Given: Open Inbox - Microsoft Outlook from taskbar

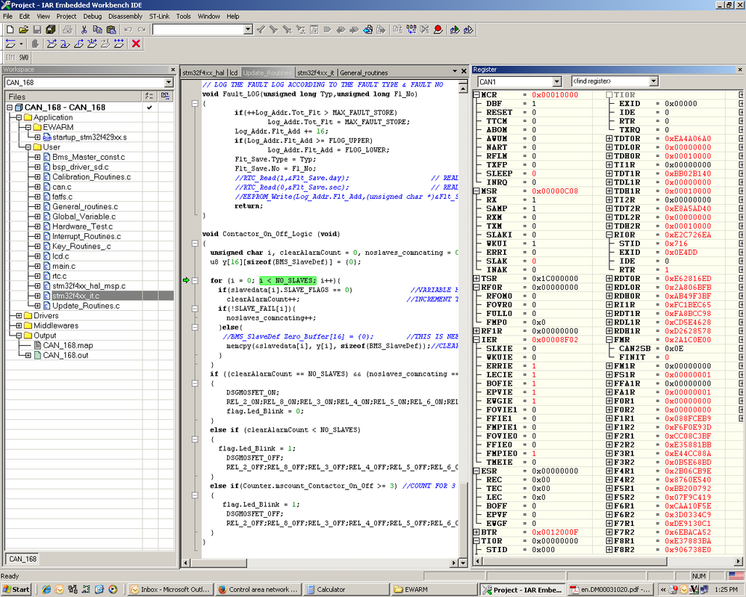Looking at the screenshot, I should (170, 590).
